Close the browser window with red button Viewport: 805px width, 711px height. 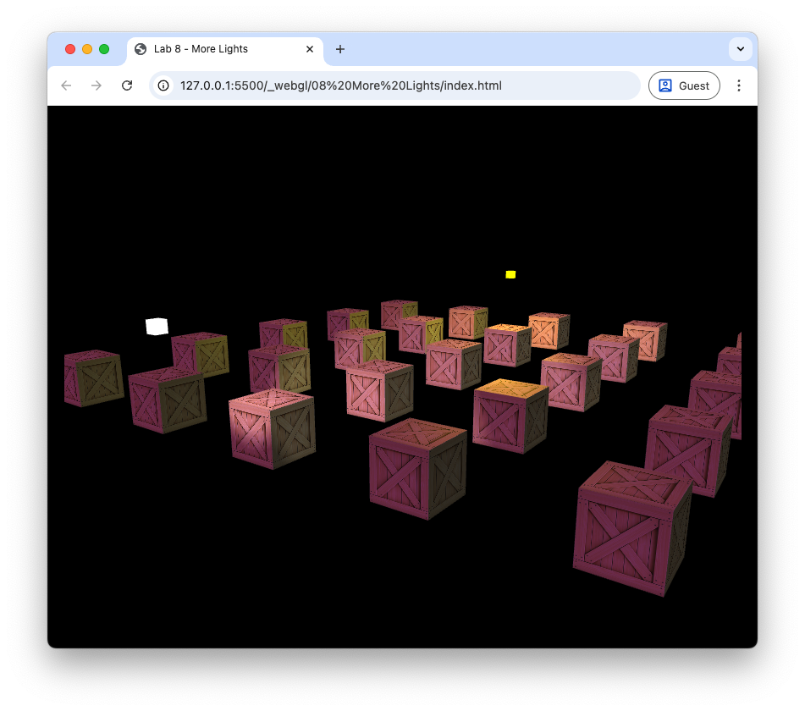coord(70,49)
